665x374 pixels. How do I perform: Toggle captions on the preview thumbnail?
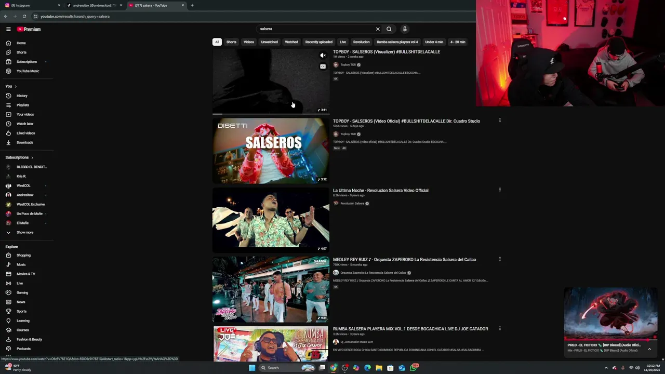323,66
